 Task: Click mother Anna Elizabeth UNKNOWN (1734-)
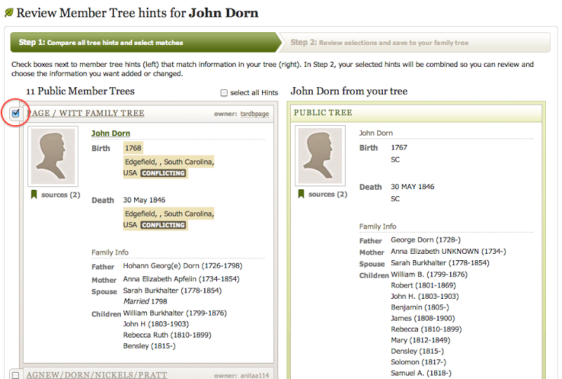tap(448, 251)
